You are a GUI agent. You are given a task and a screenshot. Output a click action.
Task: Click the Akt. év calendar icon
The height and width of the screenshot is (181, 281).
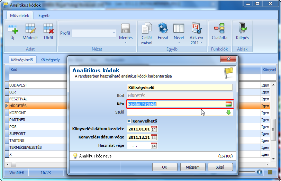pos(196,28)
